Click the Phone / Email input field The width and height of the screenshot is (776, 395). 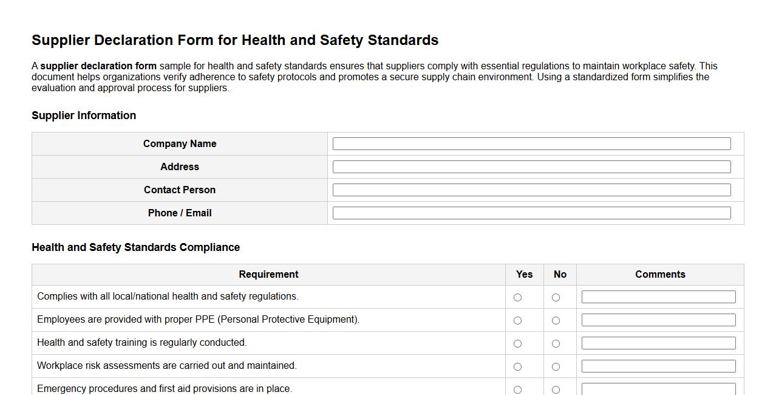[531, 213]
